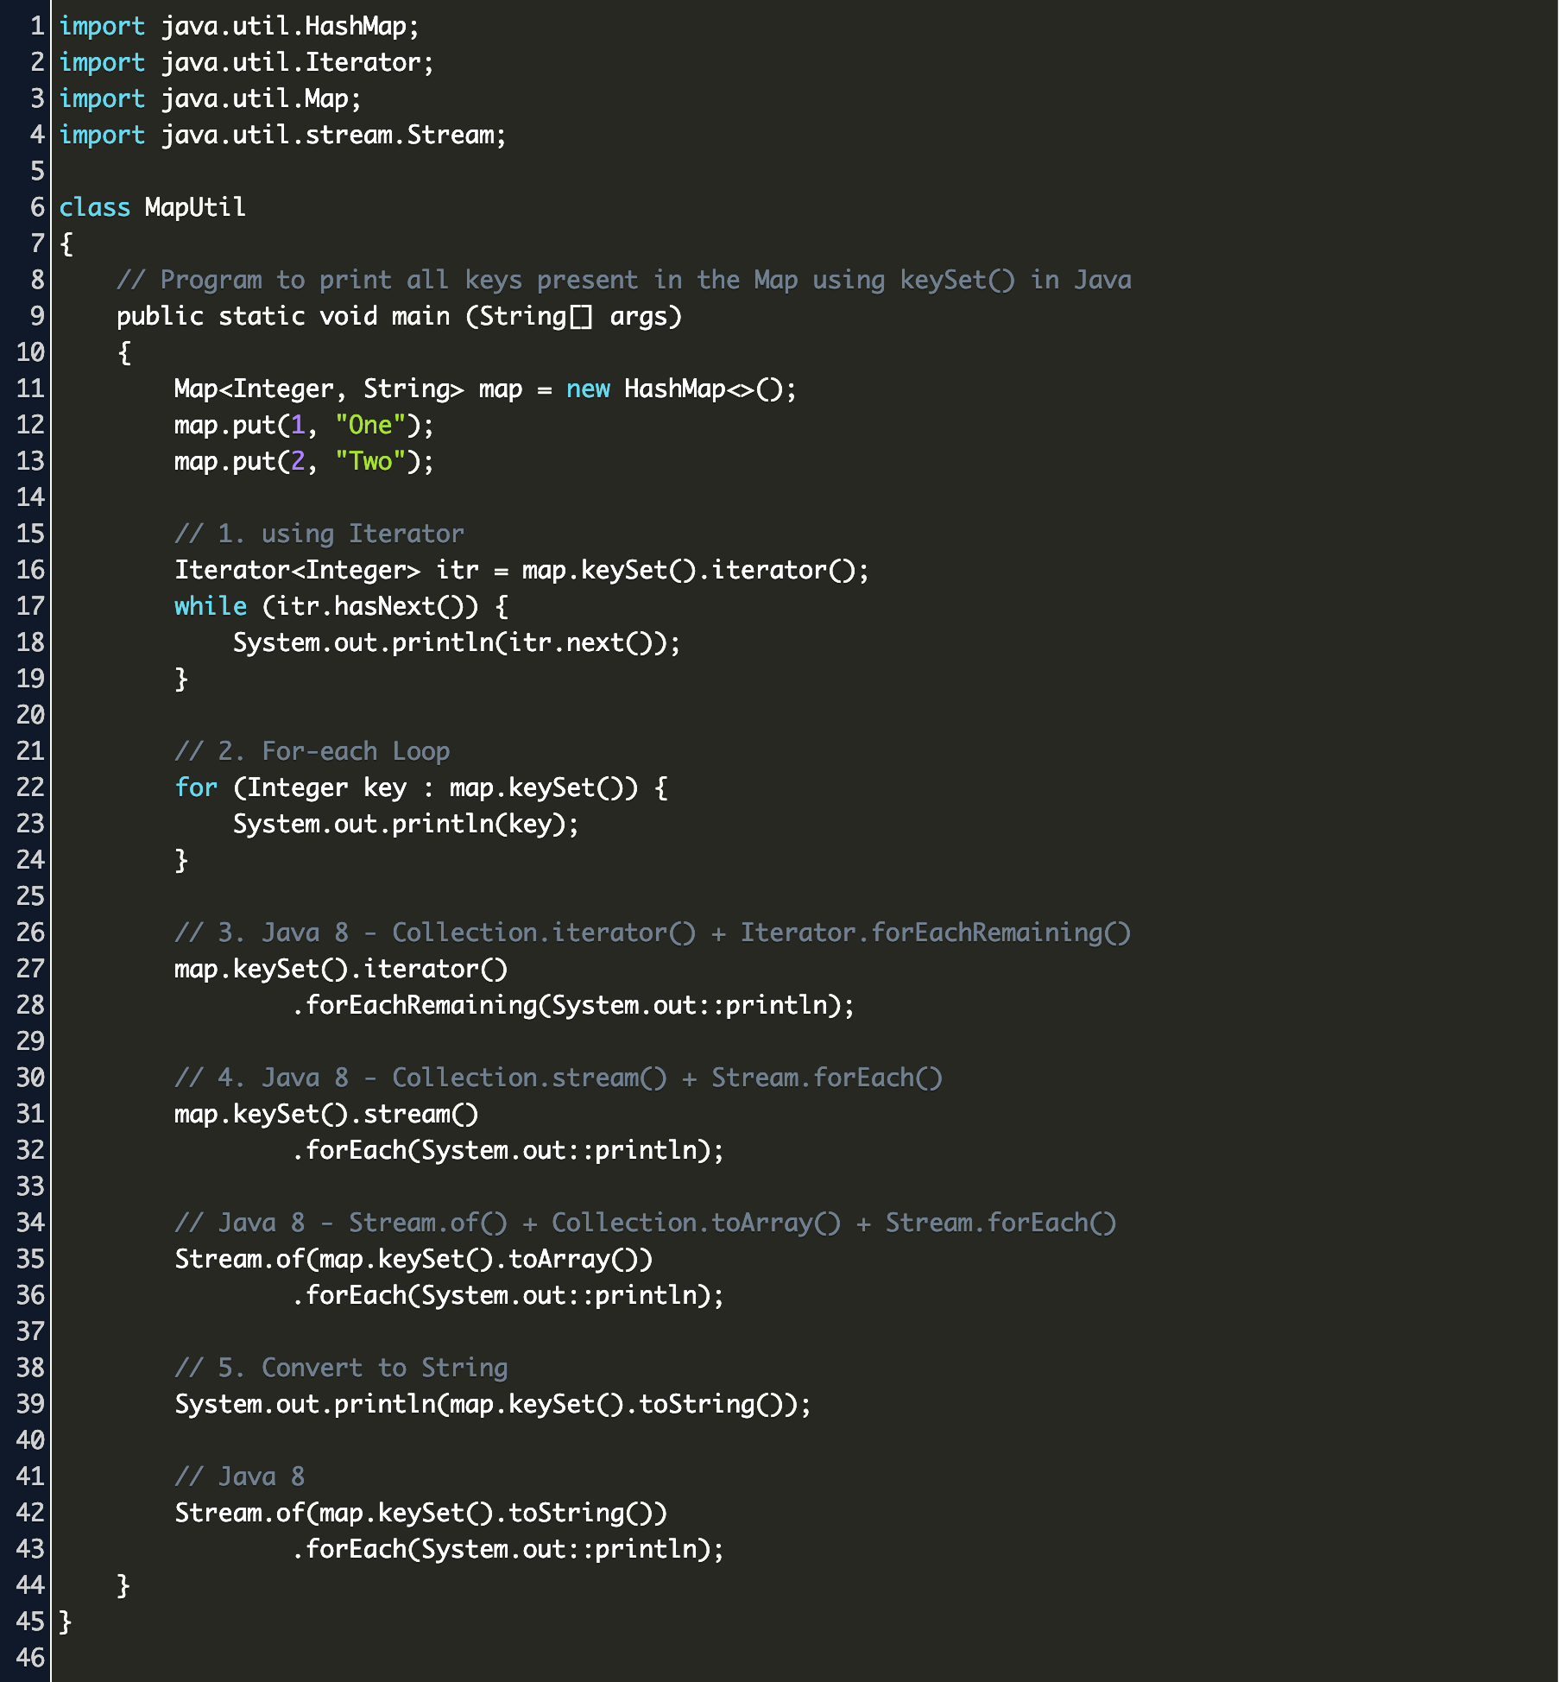Click the 'Iterator<Integer> itr' assignment line
Image resolution: width=1559 pixels, height=1682 pixels.
point(521,570)
